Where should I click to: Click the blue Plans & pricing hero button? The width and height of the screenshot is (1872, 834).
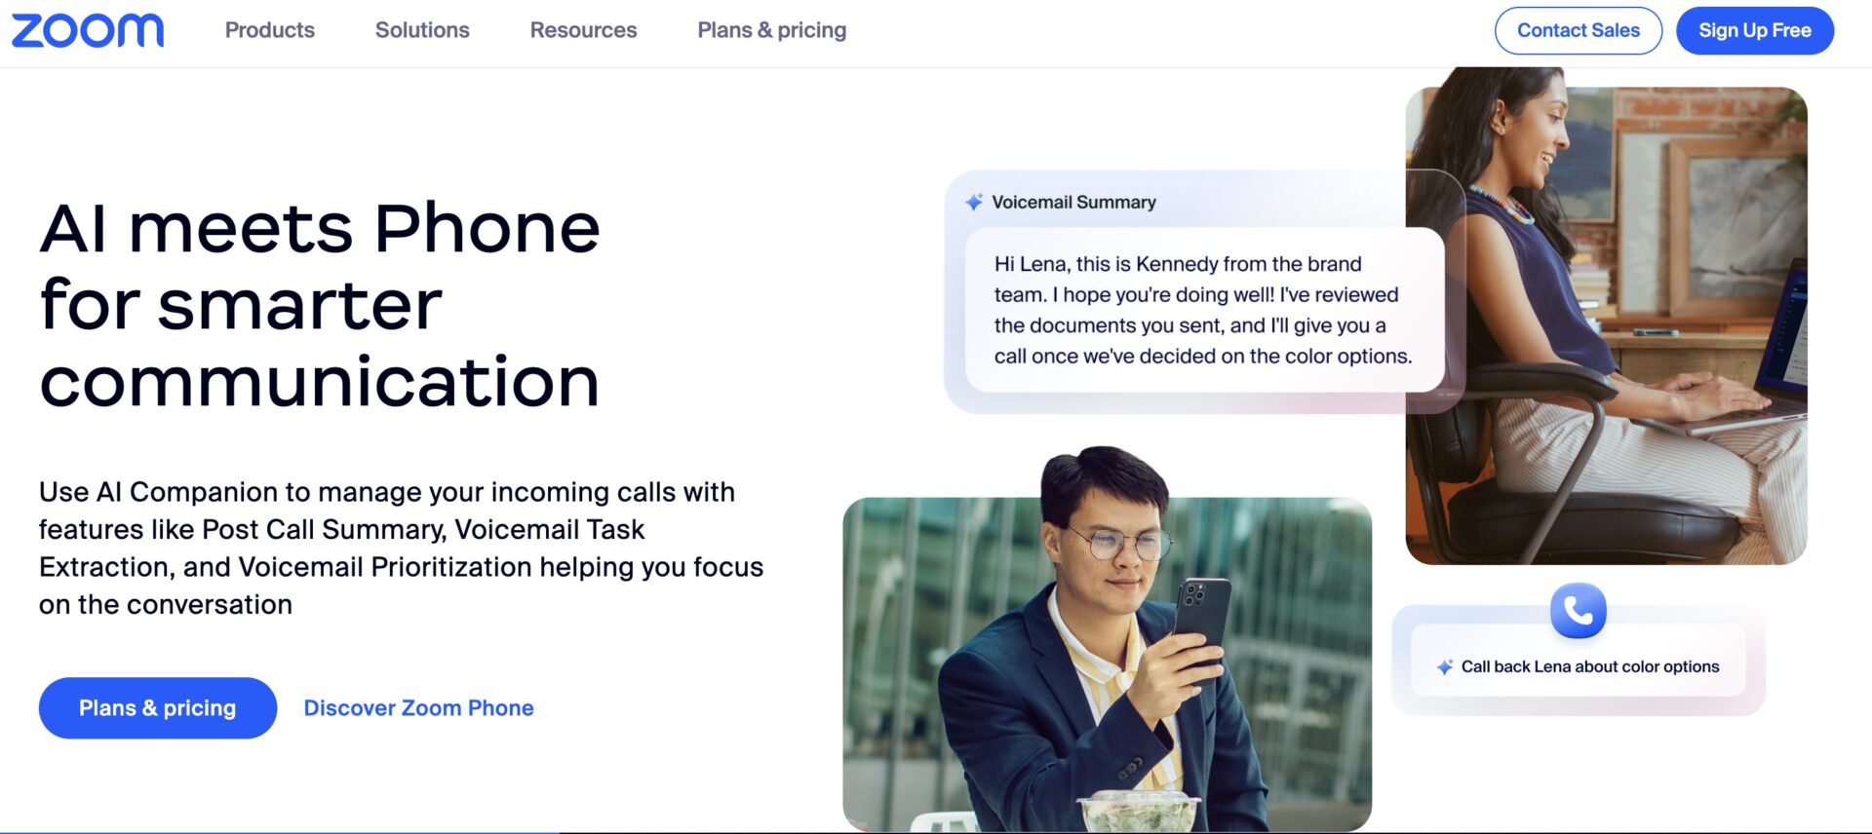(158, 708)
